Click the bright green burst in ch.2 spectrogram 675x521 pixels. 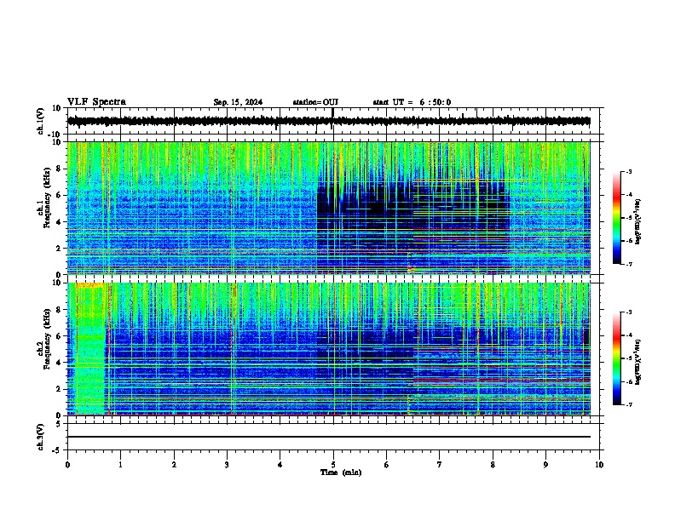90,349
